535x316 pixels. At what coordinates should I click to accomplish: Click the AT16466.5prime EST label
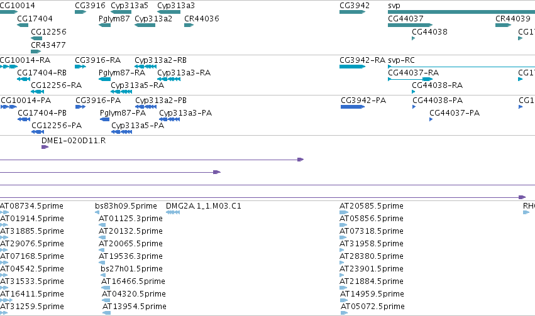[133, 282]
